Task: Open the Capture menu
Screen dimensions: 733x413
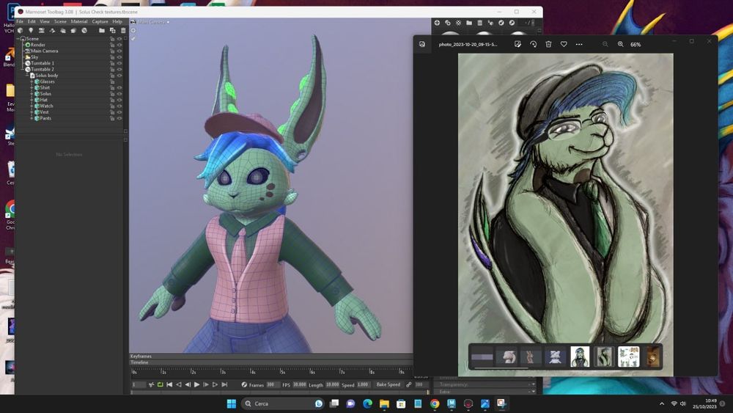Action: point(99,21)
